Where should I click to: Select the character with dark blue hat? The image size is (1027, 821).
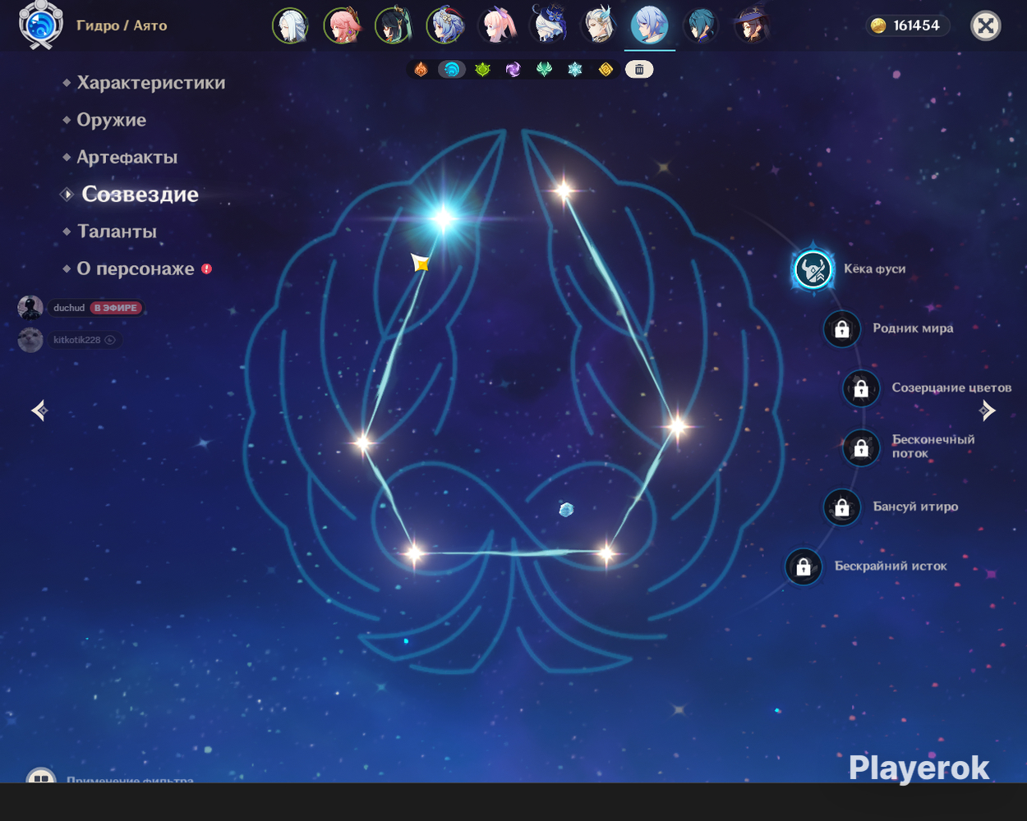coord(548,25)
